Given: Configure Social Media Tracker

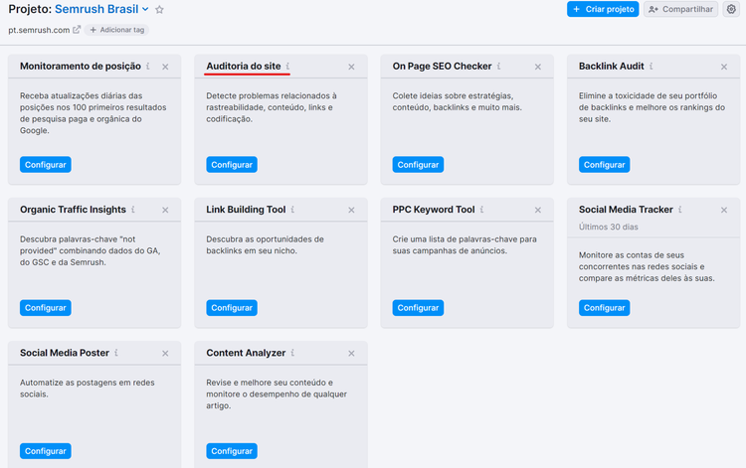Looking at the screenshot, I should point(604,307).
